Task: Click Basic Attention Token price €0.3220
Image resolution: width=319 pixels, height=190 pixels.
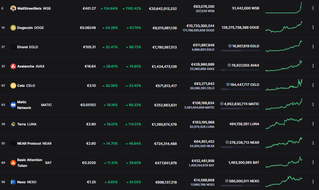Action: 89,163
